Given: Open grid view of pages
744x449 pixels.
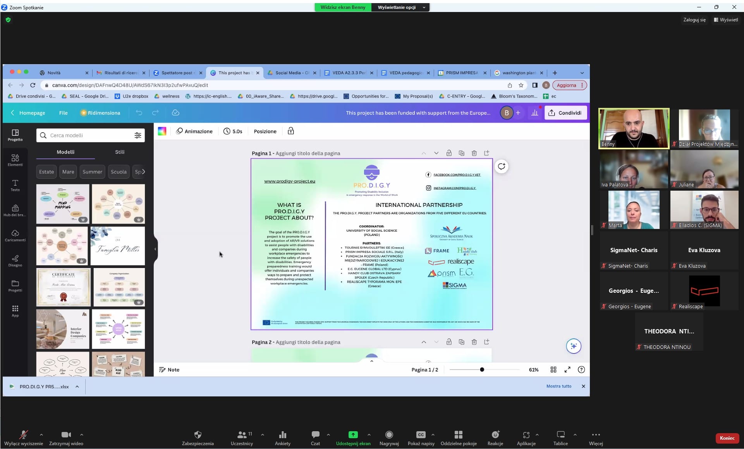Looking at the screenshot, I should point(553,370).
